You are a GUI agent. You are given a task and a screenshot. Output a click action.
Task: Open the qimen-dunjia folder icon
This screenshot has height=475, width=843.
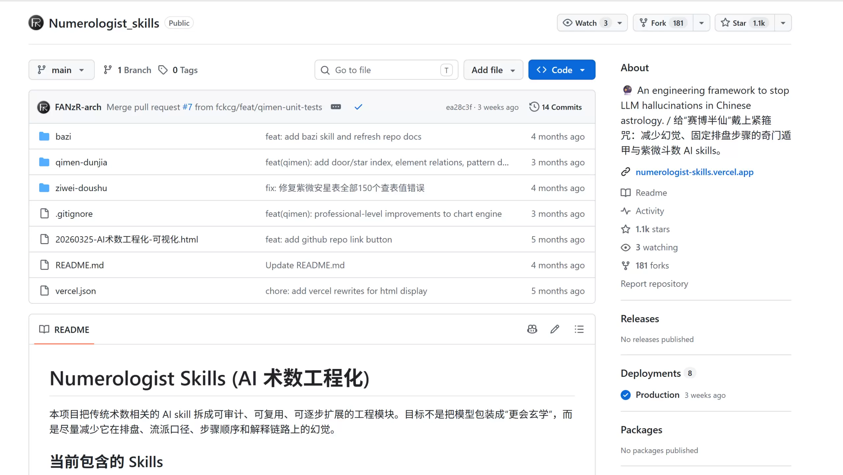pyautogui.click(x=44, y=162)
